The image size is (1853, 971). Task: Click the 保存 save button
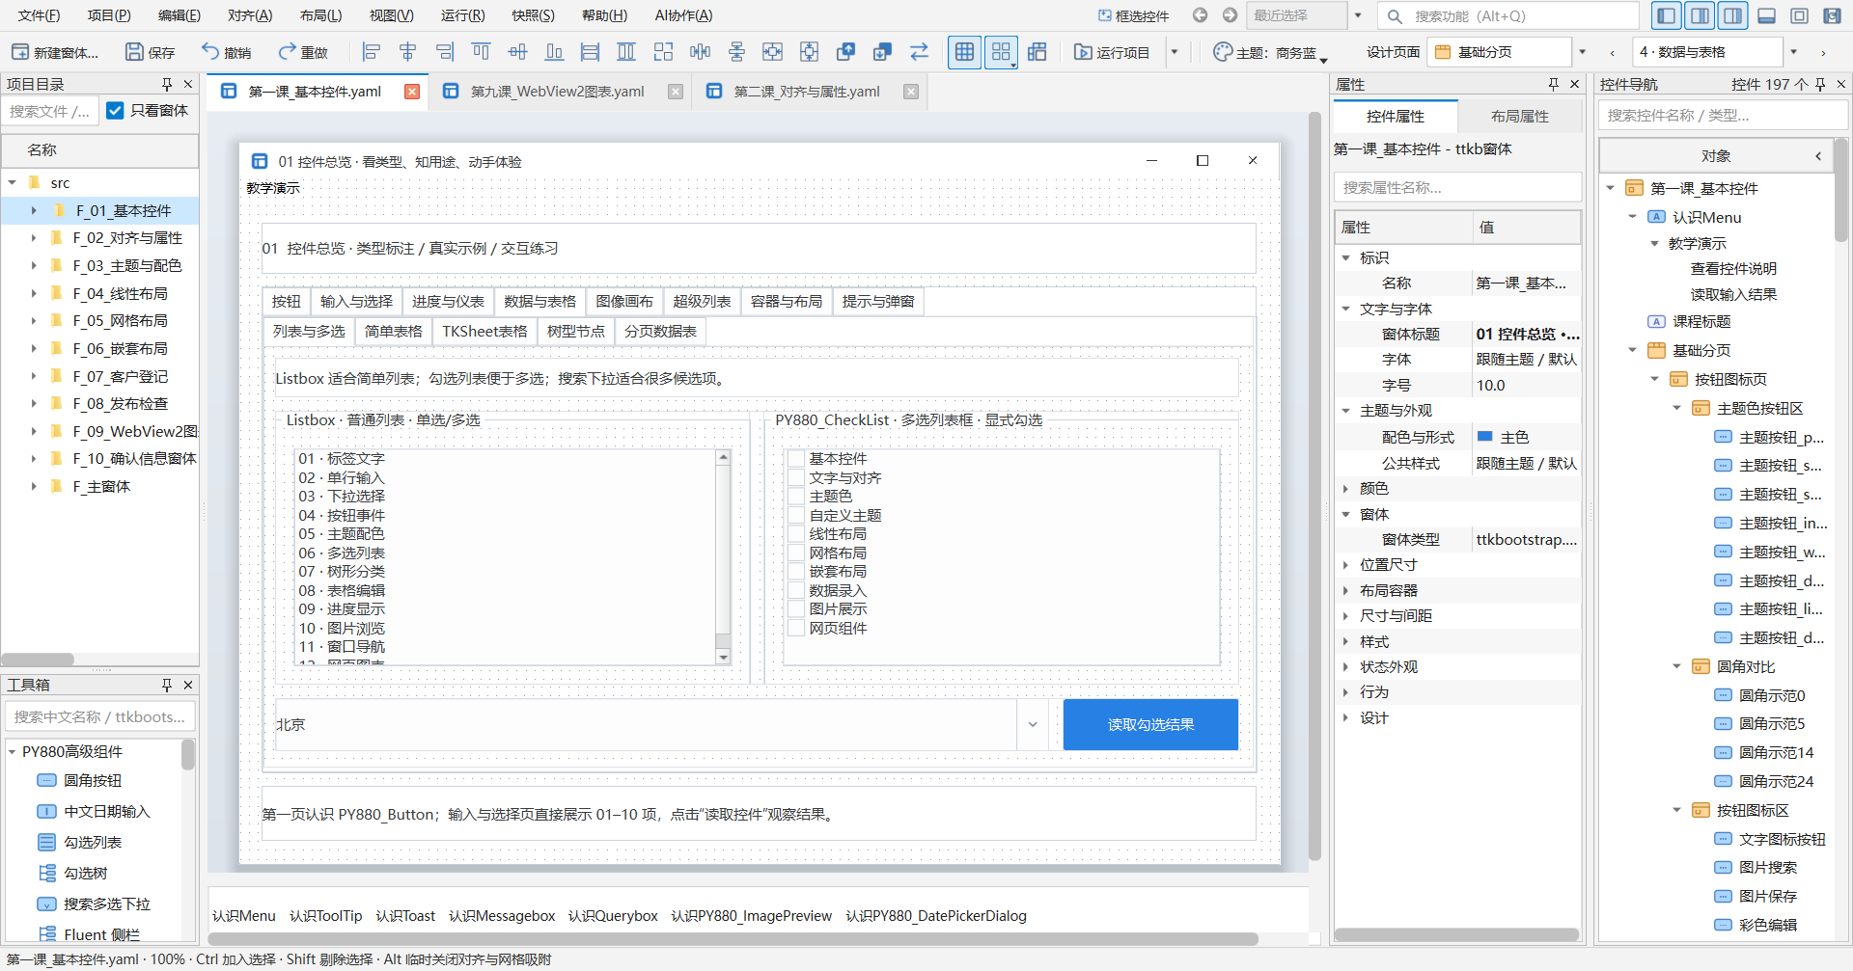point(151,52)
